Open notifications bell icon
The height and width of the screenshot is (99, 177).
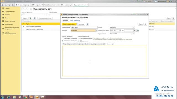tap(13, 5)
